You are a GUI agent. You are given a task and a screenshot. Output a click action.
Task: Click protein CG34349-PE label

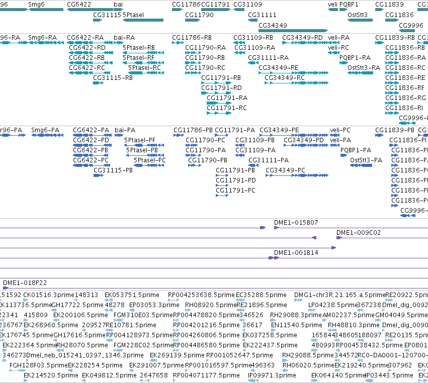click(279, 130)
